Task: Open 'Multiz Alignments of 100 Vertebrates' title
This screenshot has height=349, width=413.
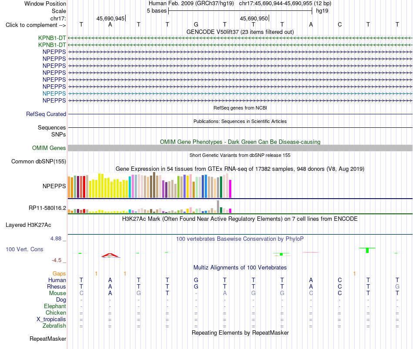Action: click(240, 268)
